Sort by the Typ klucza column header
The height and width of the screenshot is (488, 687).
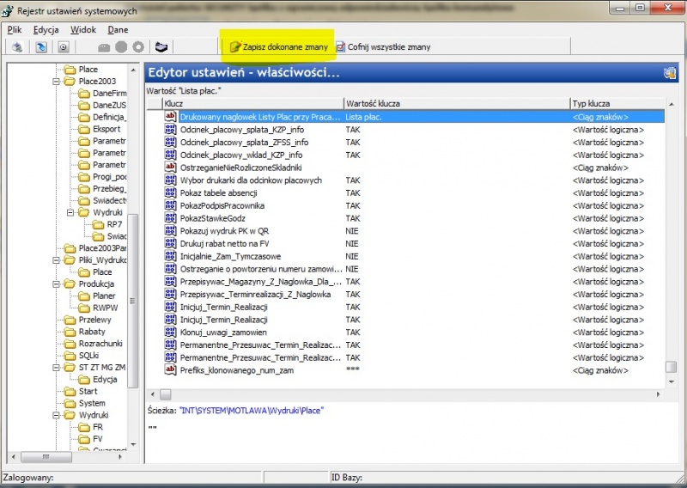point(617,103)
